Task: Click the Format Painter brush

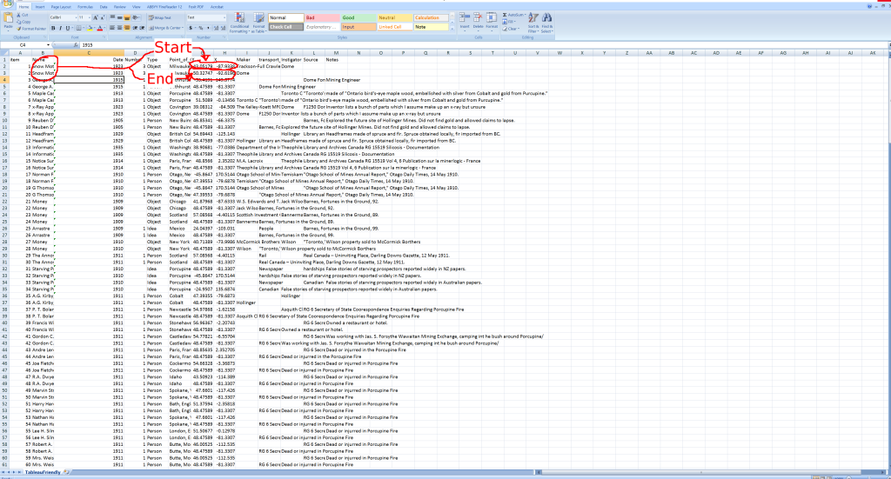Action: [19, 29]
